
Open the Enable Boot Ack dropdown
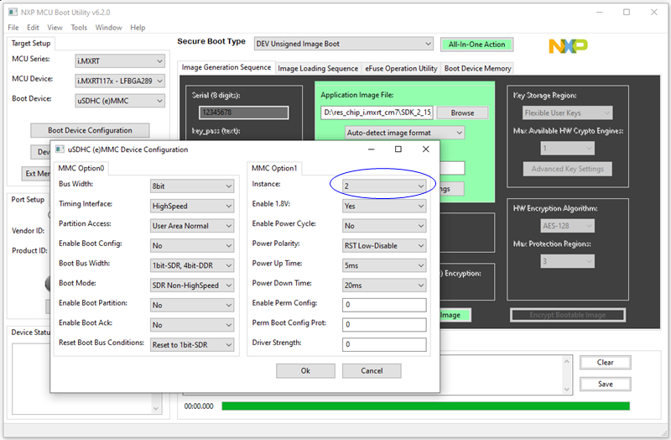pyautogui.click(x=192, y=325)
